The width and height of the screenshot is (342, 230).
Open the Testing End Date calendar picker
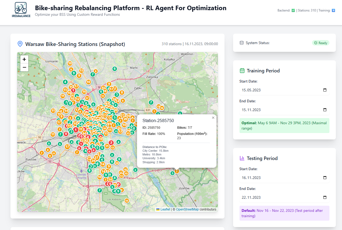click(x=325, y=197)
